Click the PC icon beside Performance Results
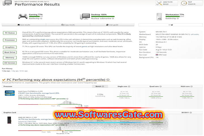Image resolution: width=204 pixels, height=136 pixels. (7, 3)
